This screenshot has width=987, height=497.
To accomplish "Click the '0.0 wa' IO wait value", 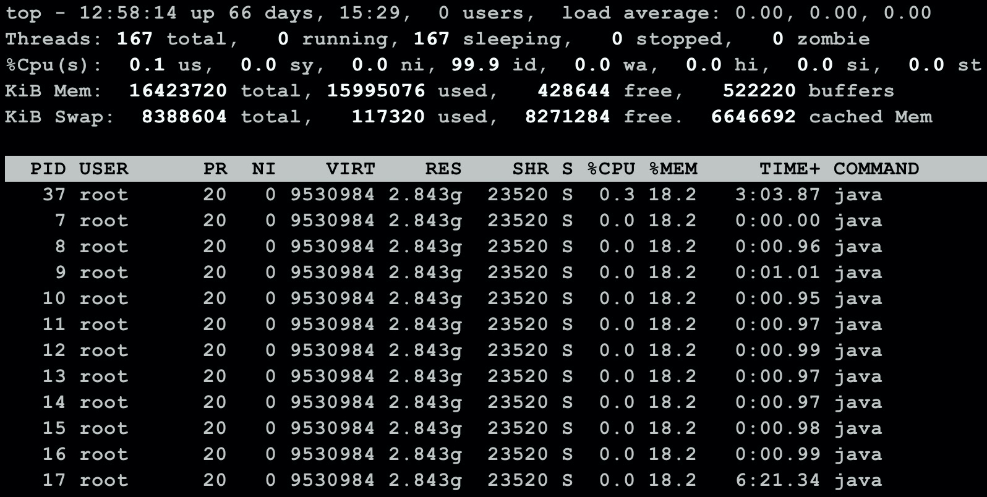I will click(x=611, y=65).
